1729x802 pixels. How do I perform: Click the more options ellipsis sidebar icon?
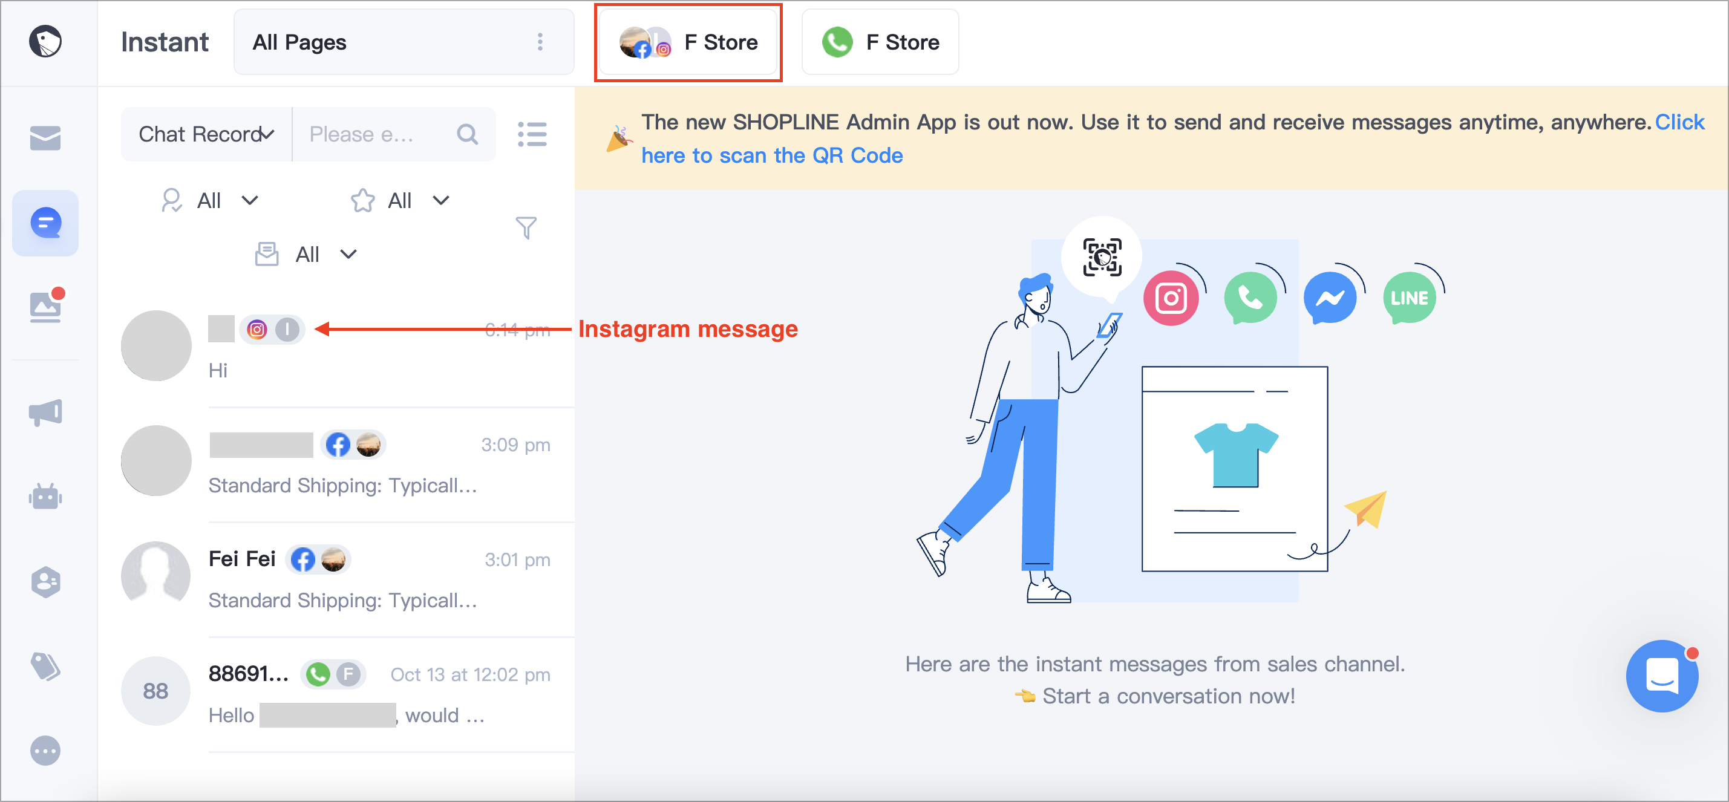coord(45,751)
